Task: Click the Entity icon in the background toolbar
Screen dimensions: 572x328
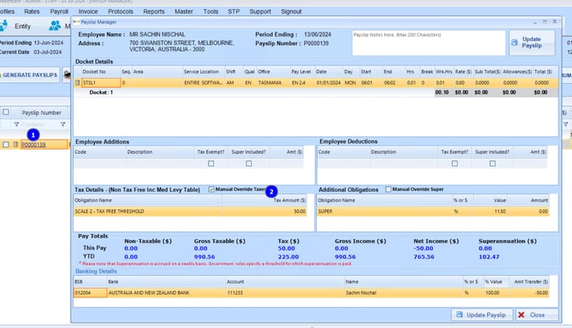Action: click(x=3, y=26)
